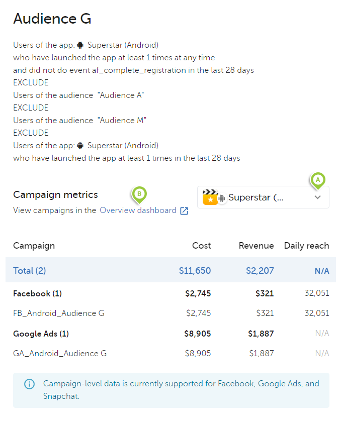Click the Campaign column header

coord(34,246)
